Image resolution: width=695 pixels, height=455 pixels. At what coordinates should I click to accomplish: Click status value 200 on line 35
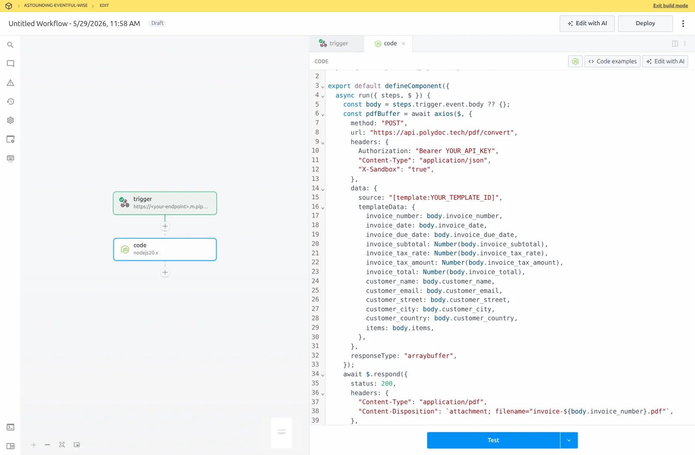pyautogui.click(x=386, y=384)
